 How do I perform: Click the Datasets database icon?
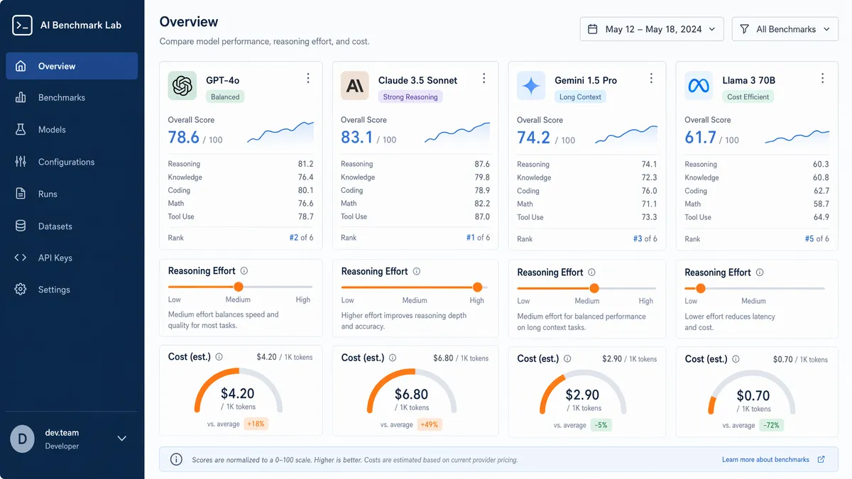(21, 226)
